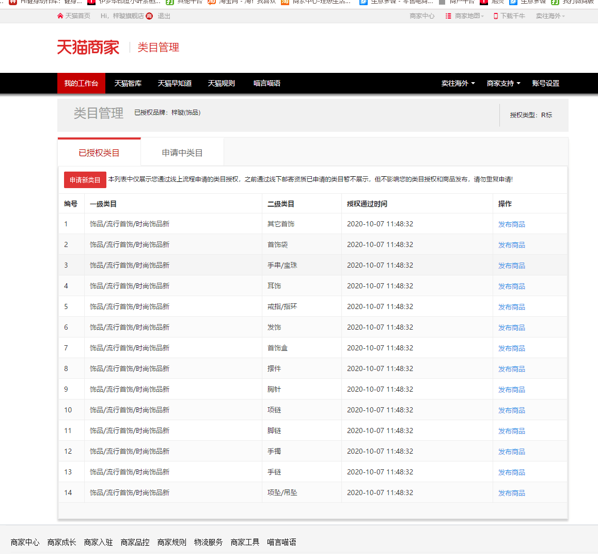Open the 商家工具 footer link
The height and width of the screenshot is (554, 598).
pos(245,542)
